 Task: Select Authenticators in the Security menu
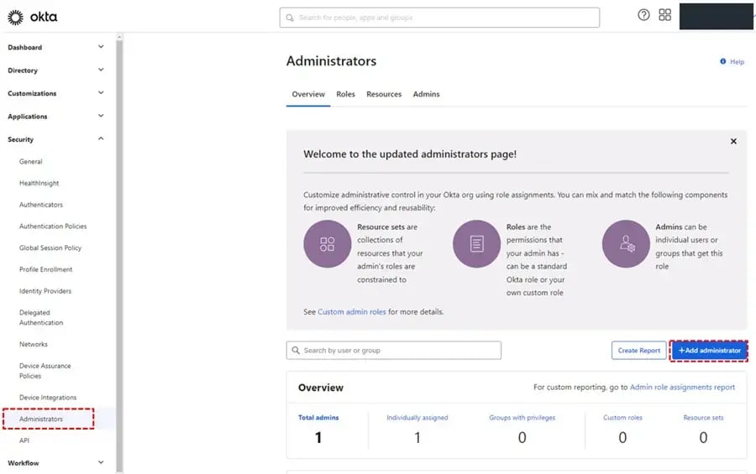[x=41, y=205]
